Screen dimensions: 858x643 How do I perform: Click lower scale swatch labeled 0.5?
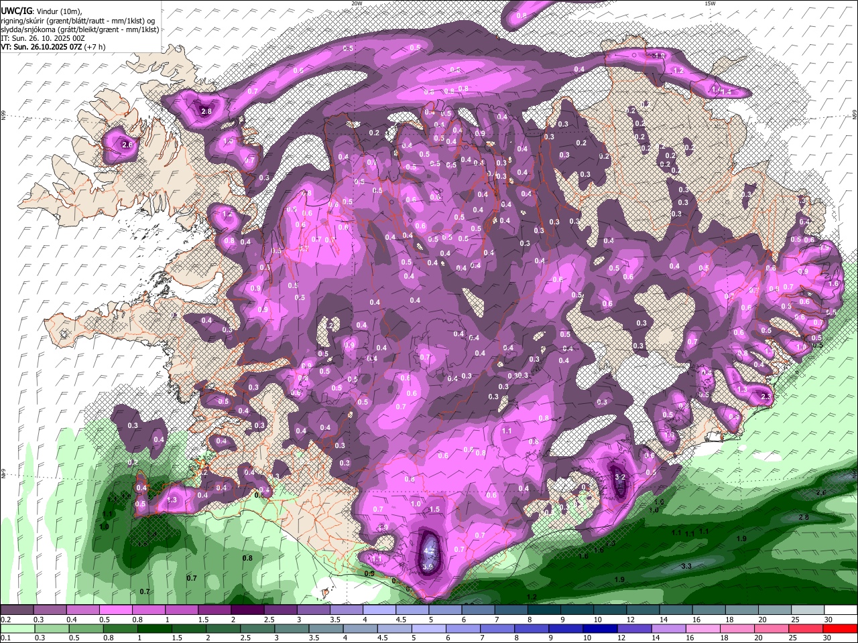pyautogui.click(x=86, y=628)
